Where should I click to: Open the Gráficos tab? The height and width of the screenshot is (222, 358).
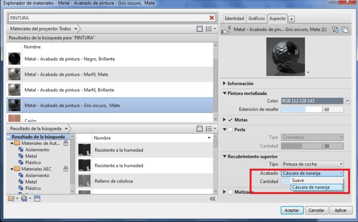click(256, 19)
